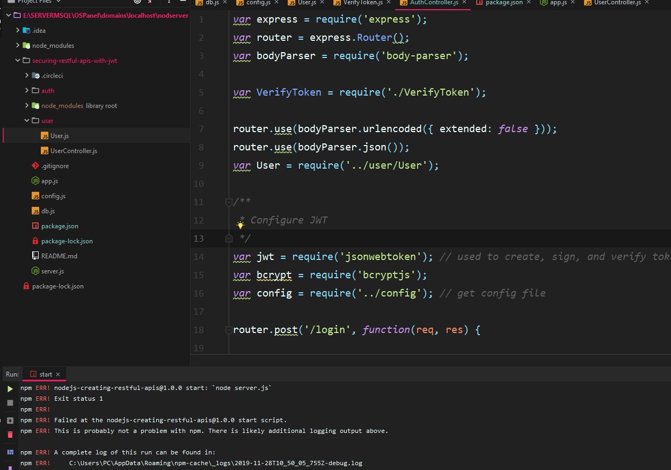The height and width of the screenshot is (470, 671).
Task: Click the README.md file icon
Action: pos(35,256)
